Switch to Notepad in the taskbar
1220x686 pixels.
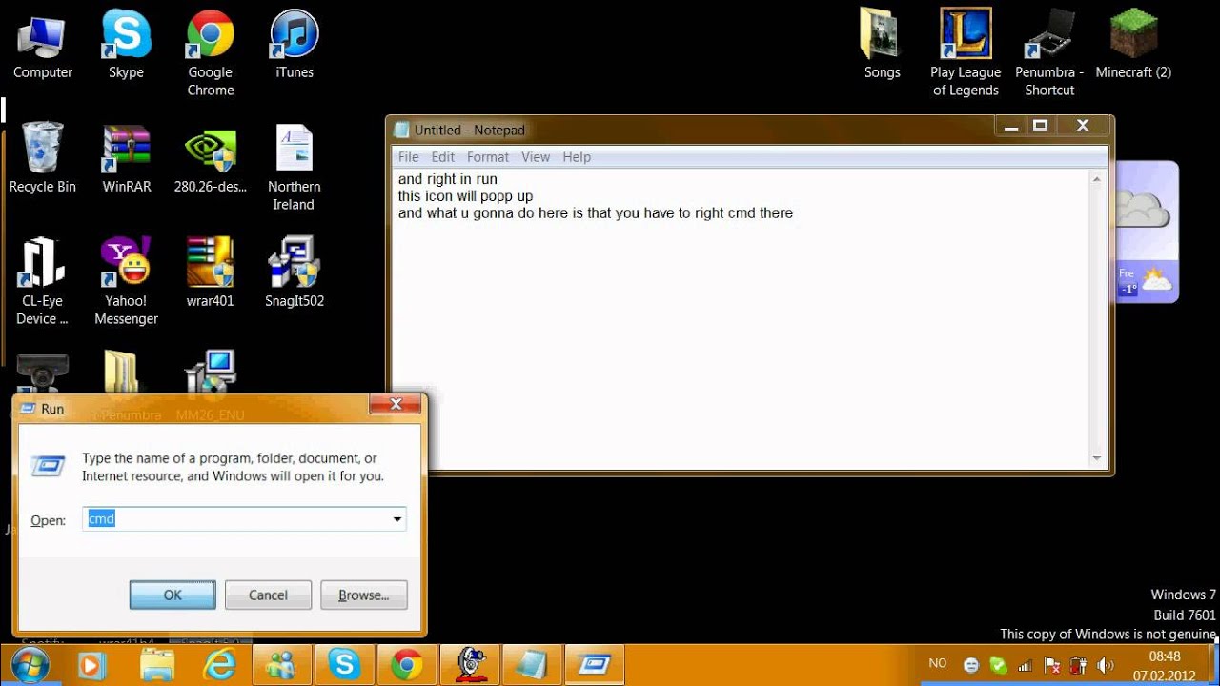tap(531, 664)
